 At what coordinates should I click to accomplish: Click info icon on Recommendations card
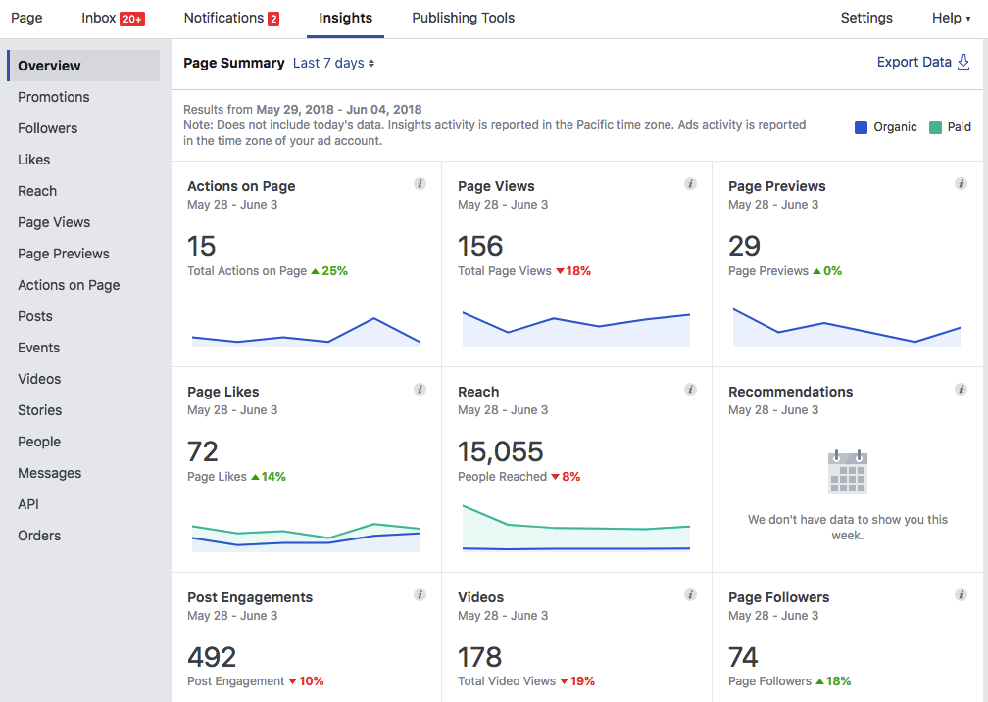coord(961,390)
